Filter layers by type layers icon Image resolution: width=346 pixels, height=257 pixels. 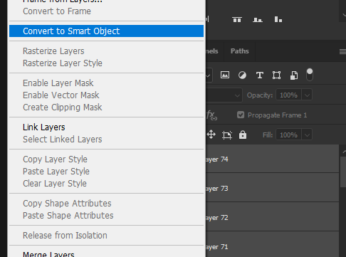[260, 75]
